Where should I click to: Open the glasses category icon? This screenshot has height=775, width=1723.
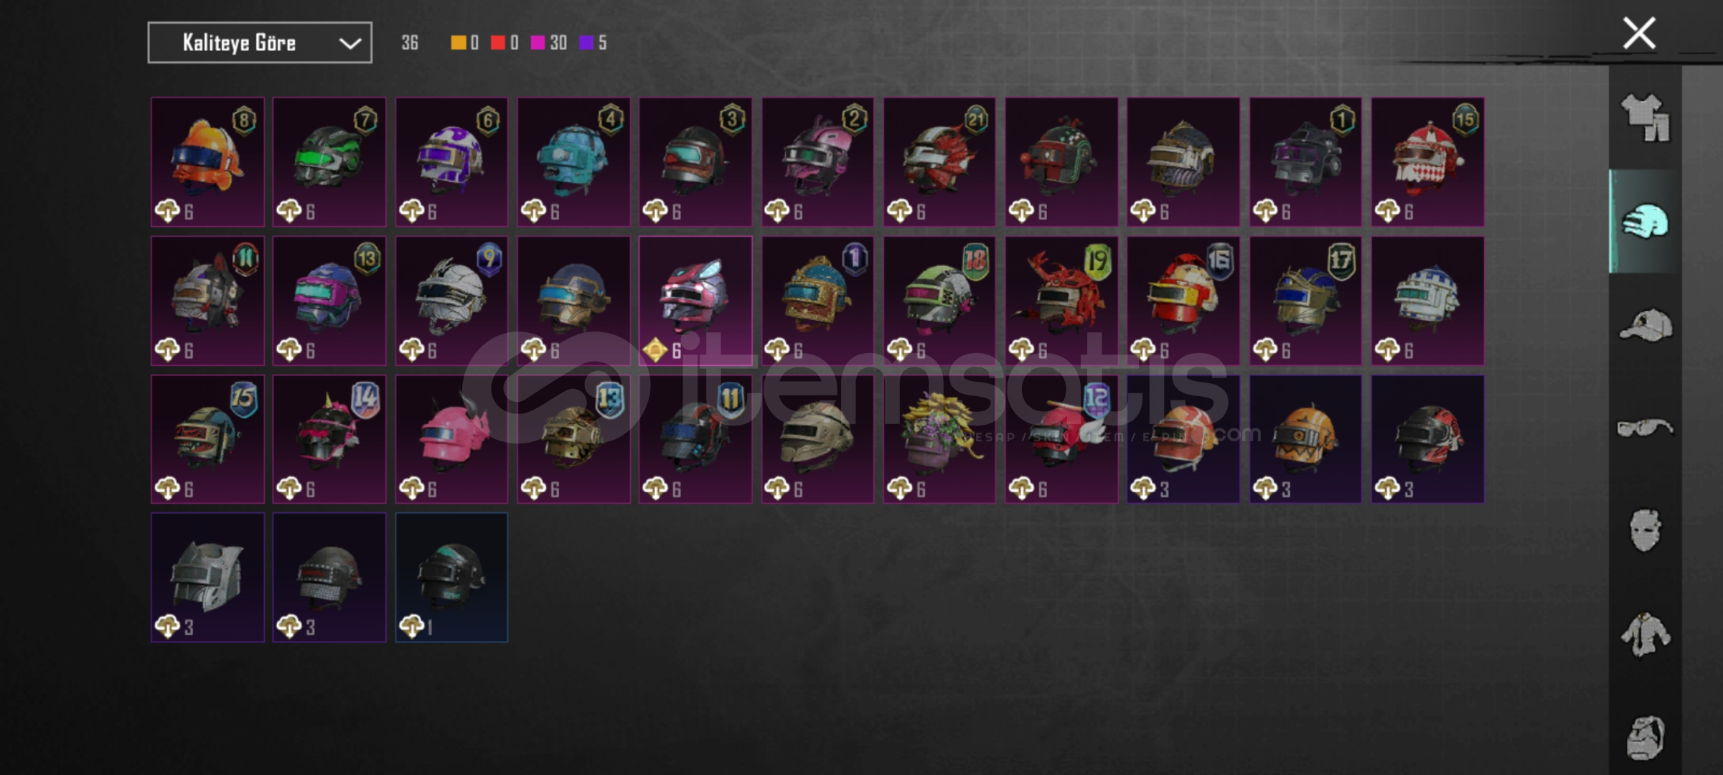pyautogui.click(x=1645, y=428)
